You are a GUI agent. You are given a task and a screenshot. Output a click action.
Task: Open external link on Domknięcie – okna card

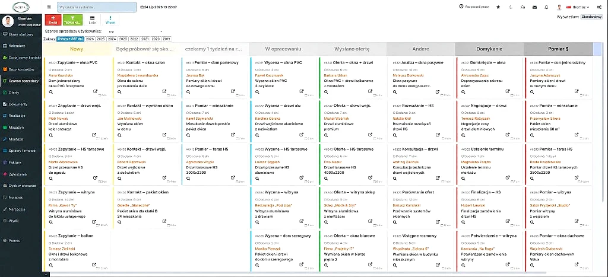(508, 91)
